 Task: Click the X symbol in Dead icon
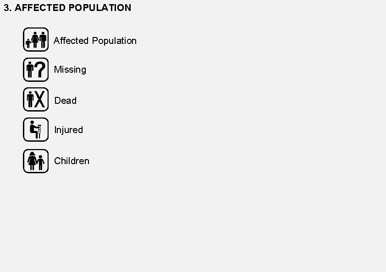click(40, 100)
